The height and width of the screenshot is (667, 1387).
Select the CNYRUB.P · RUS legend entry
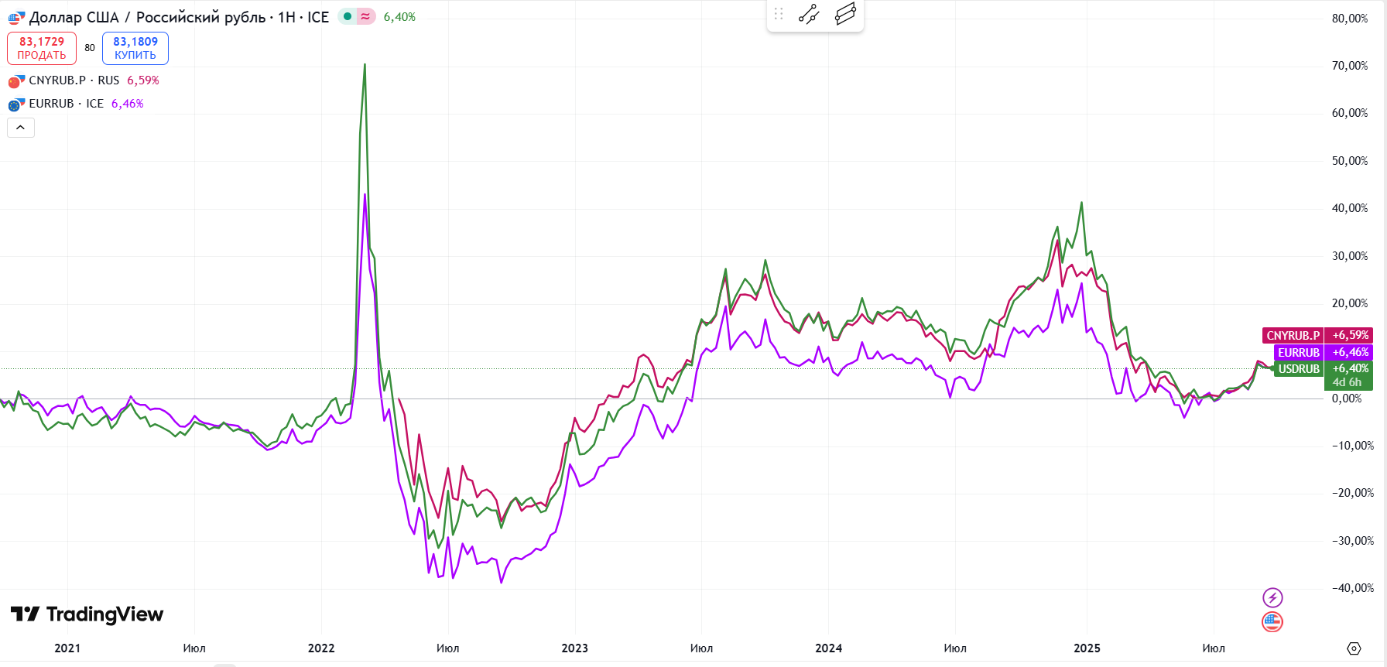point(74,80)
